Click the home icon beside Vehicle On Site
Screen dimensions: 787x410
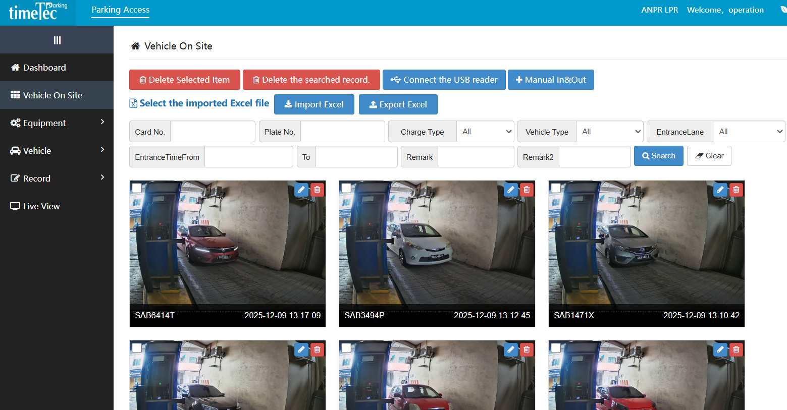coord(135,46)
